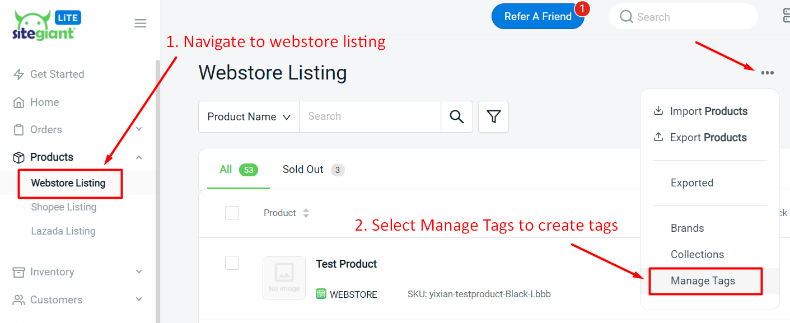Tick the select-all products checkbox
Screen dimensions: 790x323
(x=232, y=213)
